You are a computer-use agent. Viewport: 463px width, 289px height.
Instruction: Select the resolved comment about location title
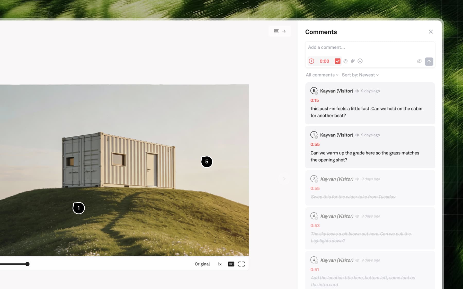tap(370, 270)
